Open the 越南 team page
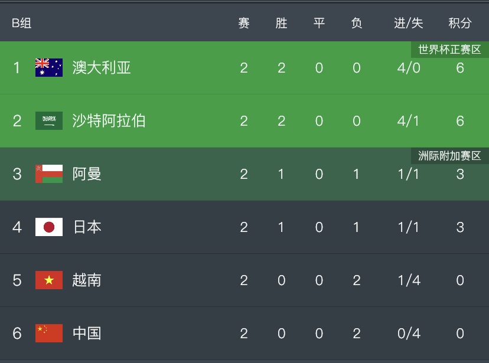Viewport: 489px width, 363px height. (87, 280)
